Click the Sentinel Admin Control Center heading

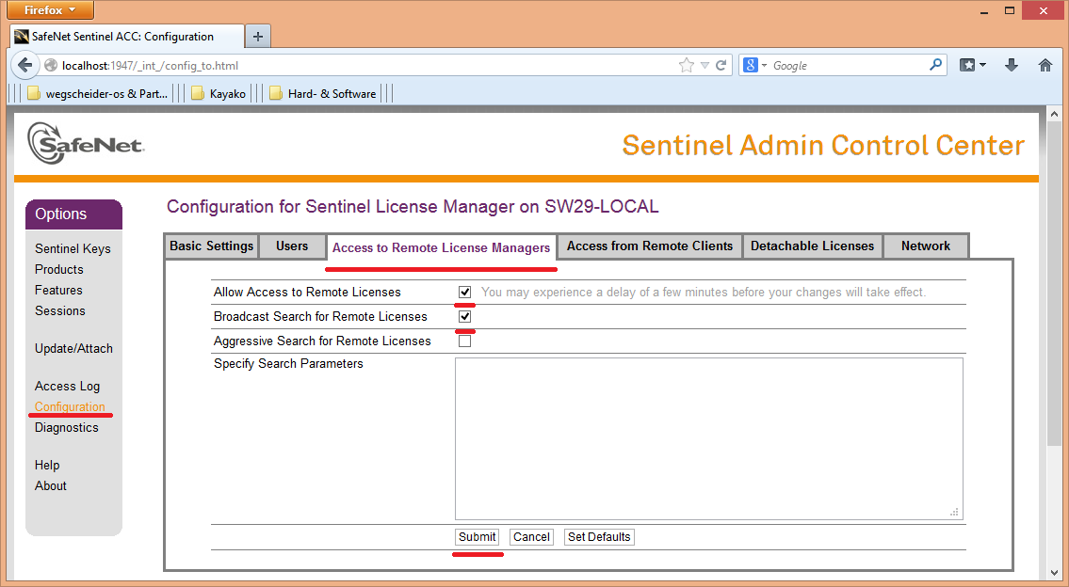[823, 145]
